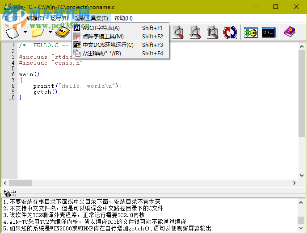Image resolution: width=307 pixels, height=234 pixels.
Task: Expand the arrow next to Open folder
Action: tap(50, 32)
